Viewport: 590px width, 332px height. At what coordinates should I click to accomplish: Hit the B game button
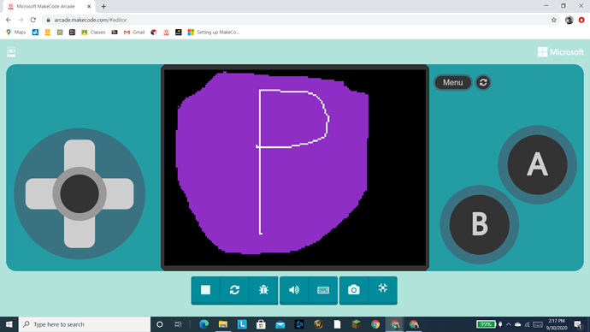click(480, 225)
